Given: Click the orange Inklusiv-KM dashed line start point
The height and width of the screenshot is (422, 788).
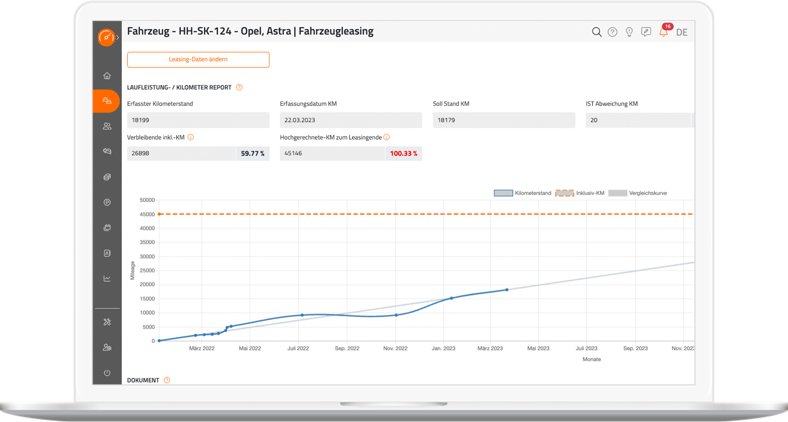Looking at the screenshot, I should (159, 214).
